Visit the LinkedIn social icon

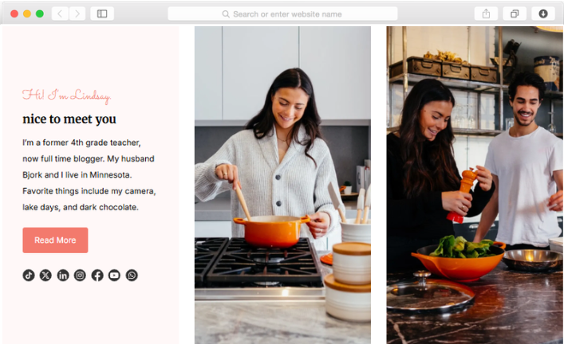(x=62, y=276)
